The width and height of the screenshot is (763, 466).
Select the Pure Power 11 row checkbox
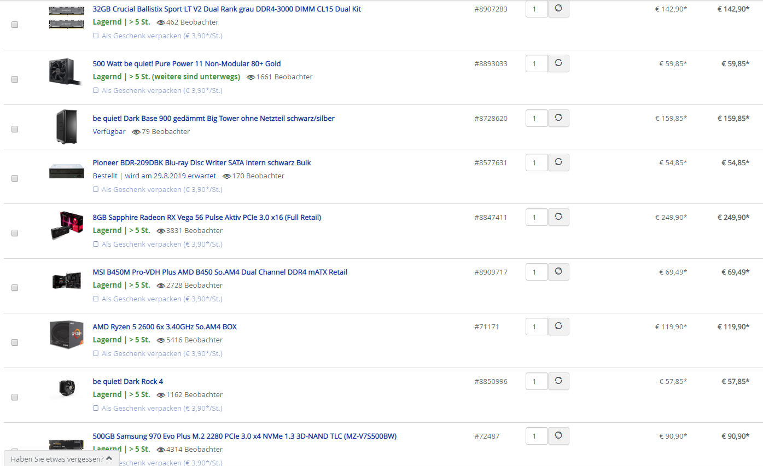click(15, 79)
